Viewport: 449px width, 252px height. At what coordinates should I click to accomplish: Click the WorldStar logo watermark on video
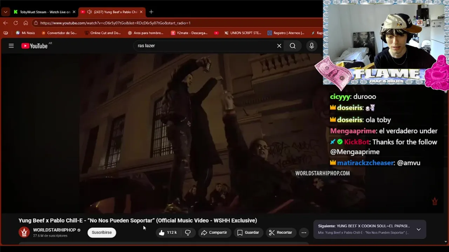(x=435, y=201)
